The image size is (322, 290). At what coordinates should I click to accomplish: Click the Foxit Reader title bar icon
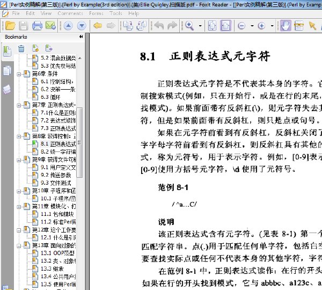[x=4, y=4]
